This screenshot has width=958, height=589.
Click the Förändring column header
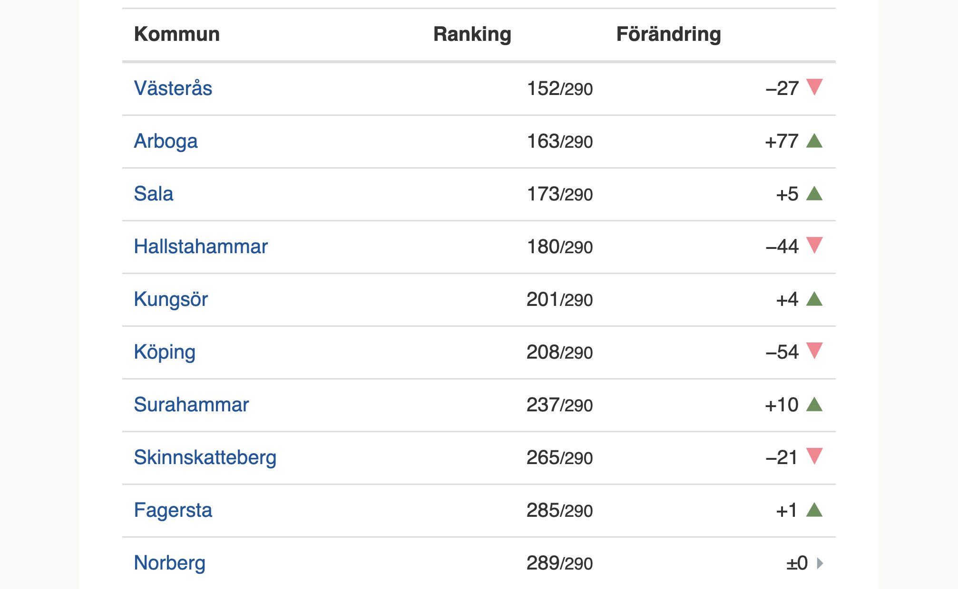point(668,34)
